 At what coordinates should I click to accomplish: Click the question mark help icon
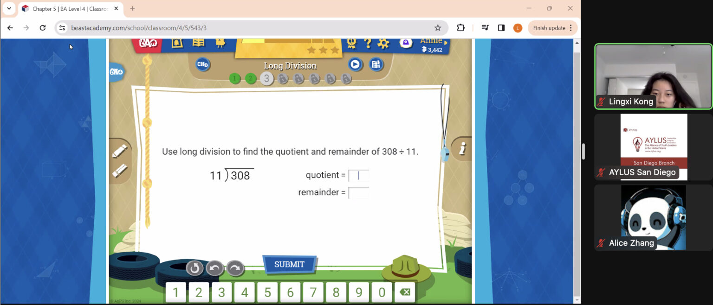point(367,43)
